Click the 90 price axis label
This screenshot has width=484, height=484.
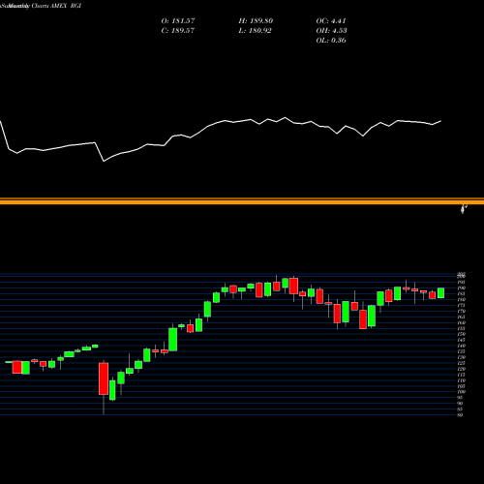click(461, 404)
